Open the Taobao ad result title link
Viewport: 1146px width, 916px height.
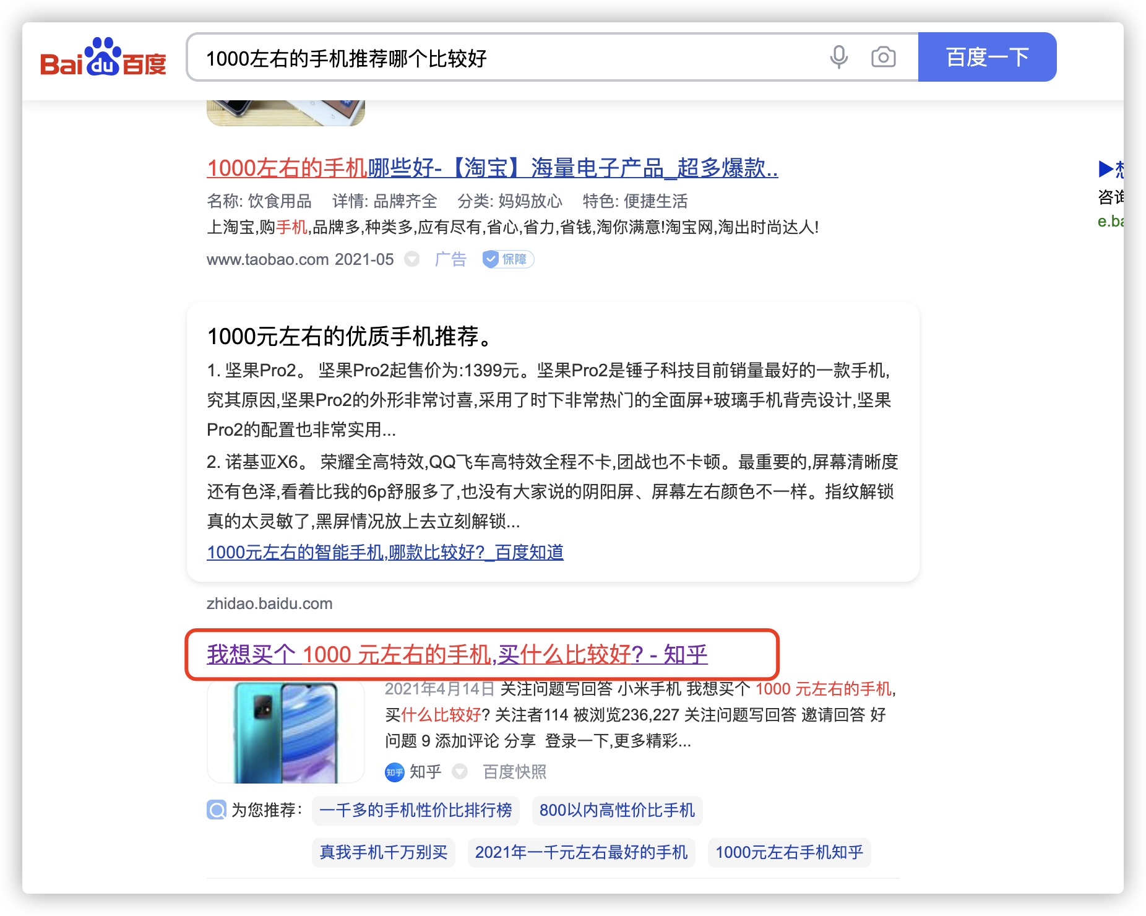[492, 168]
